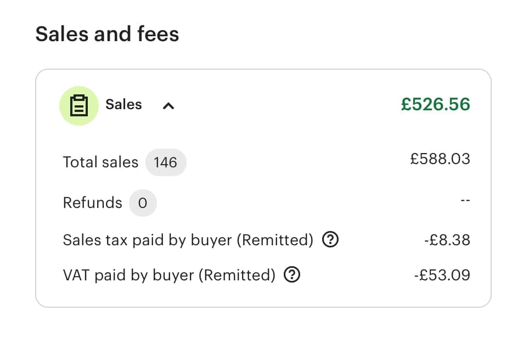Click the Refunds label
Viewport: 512px width, 338px height.
93,203
